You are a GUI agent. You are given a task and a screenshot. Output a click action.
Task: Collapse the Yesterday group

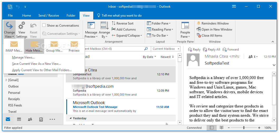(x=71, y=118)
